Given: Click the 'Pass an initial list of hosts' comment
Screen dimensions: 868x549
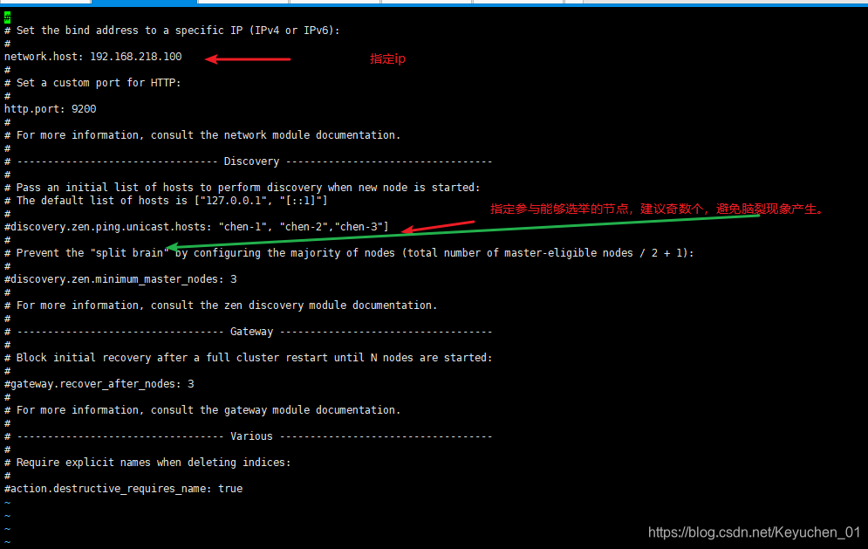Looking at the screenshot, I should point(243,188).
